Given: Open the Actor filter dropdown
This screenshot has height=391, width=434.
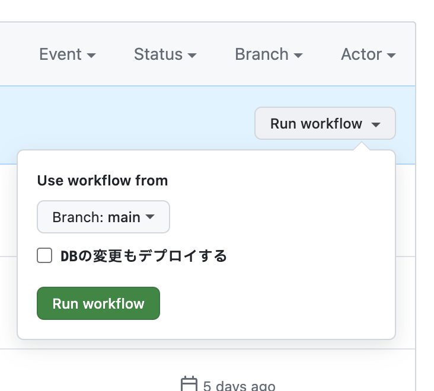Looking at the screenshot, I should [368, 54].
